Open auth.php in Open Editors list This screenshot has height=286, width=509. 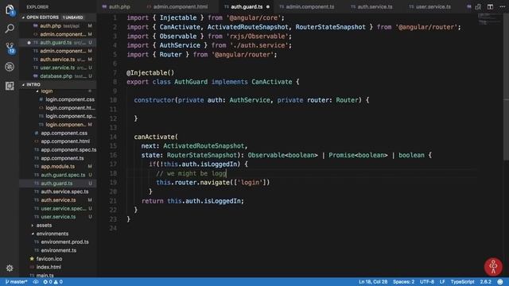pyautogui.click(x=58, y=25)
